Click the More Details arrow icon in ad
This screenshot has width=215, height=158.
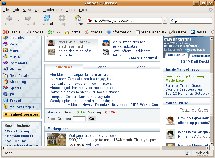pyautogui.click(x=188, y=50)
